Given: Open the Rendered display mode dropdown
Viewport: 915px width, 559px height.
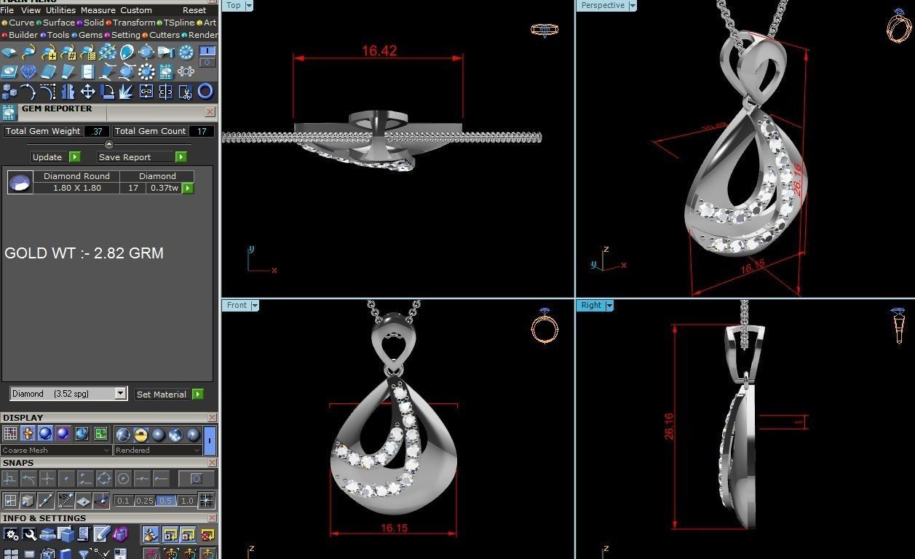Looking at the screenshot, I should pyautogui.click(x=157, y=450).
